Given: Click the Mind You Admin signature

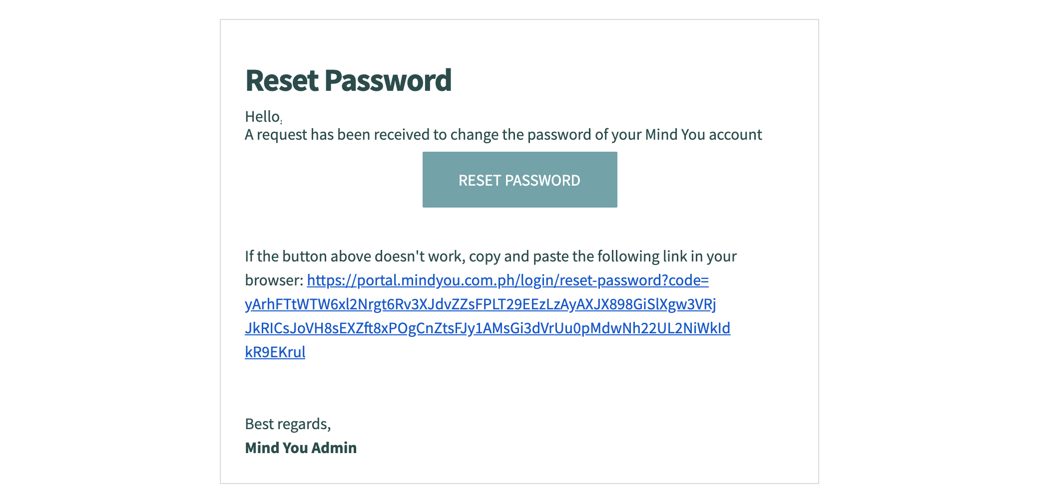Looking at the screenshot, I should (x=301, y=448).
